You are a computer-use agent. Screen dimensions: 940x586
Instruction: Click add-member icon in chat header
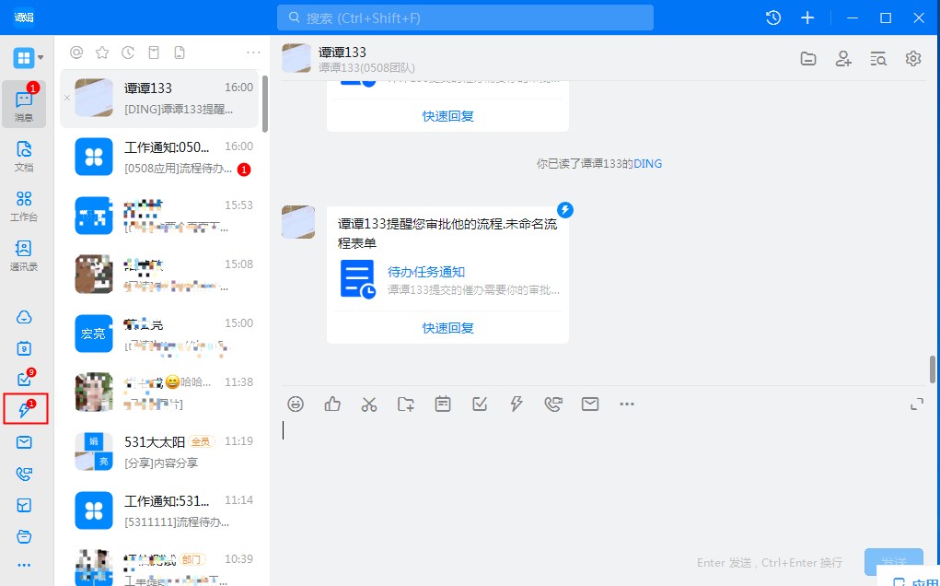click(x=843, y=59)
